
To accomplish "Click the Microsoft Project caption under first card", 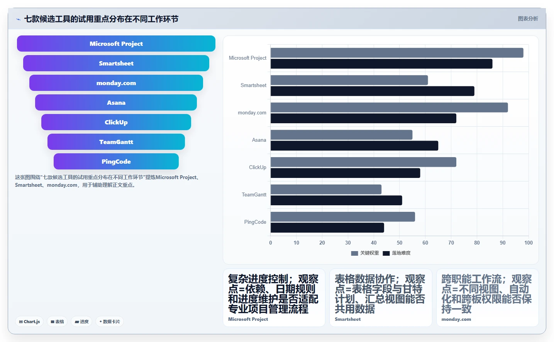I will coord(248,319).
